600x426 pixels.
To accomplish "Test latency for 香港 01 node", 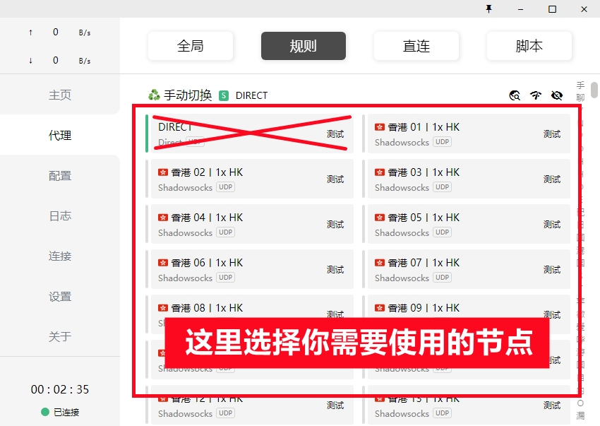I will point(552,134).
